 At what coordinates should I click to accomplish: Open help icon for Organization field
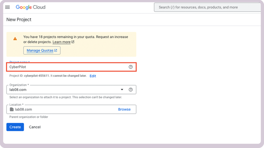pos(130,89)
